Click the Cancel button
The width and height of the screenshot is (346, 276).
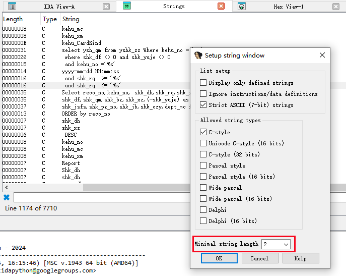point(259,258)
